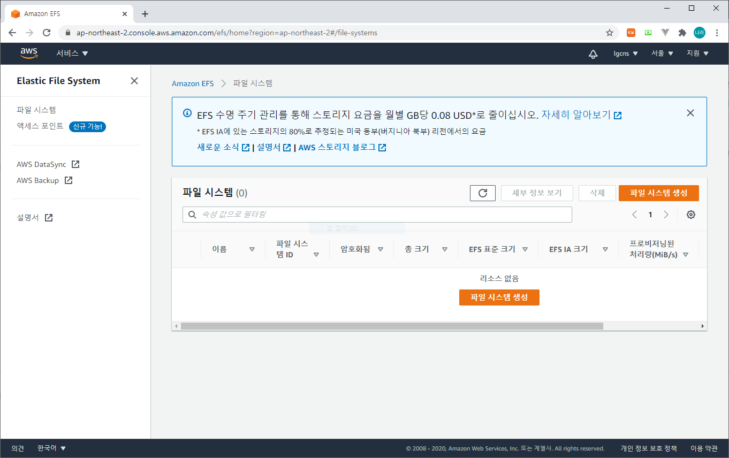This screenshot has width=729, height=458.
Task: Go to next page arrow in pagination
Action: (x=666, y=215)
